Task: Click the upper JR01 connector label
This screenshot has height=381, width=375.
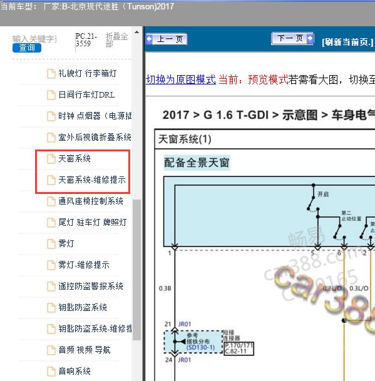Action: tap(185, 324)
